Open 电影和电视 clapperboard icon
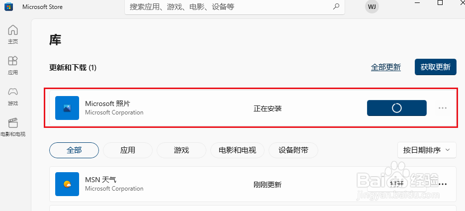This screenshot has height=211, width=465. coord(13,123)
